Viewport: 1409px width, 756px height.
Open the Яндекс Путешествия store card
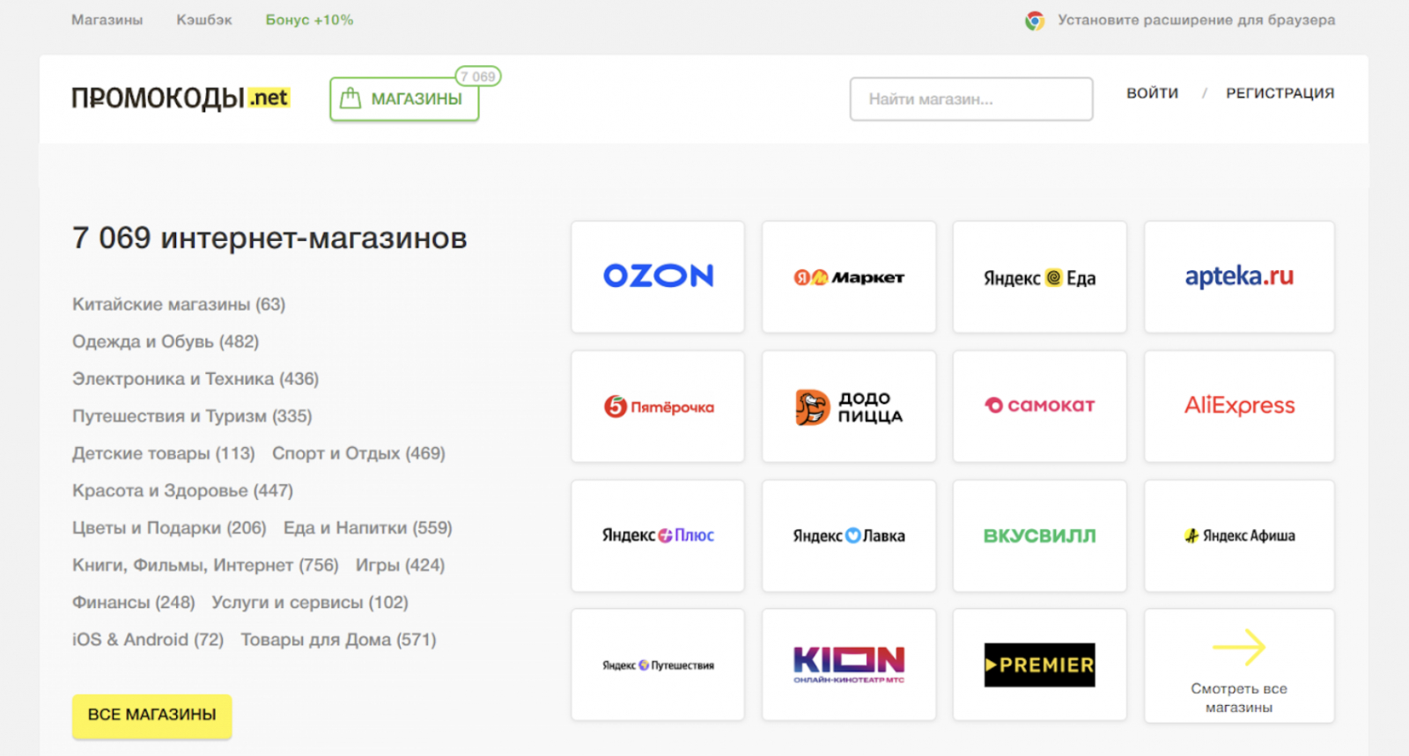point(658,664)
